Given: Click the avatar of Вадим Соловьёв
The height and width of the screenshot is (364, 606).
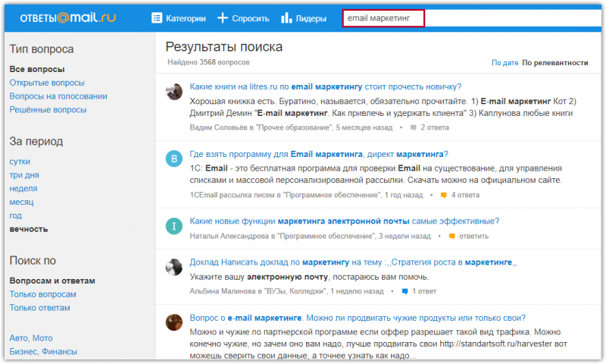Looking at the screenshot, I should [174, 93].
